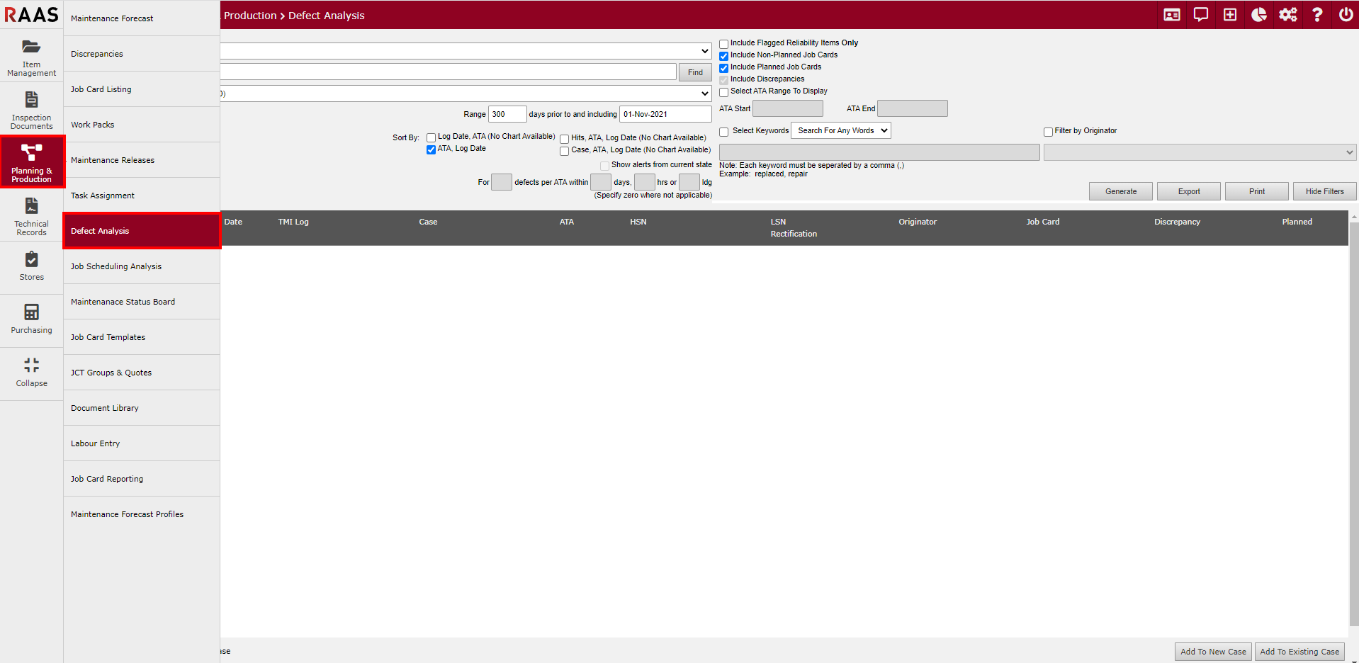Open the Search For Any Words dropdown
The width and height of the screenshot is (1359, 663).
[x=840, y=131]
